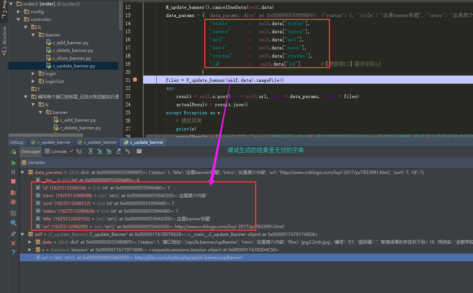This screenshot has width=473, height=293.
Task: Collapse the top banner folder arrow
Action: point(33,35)
